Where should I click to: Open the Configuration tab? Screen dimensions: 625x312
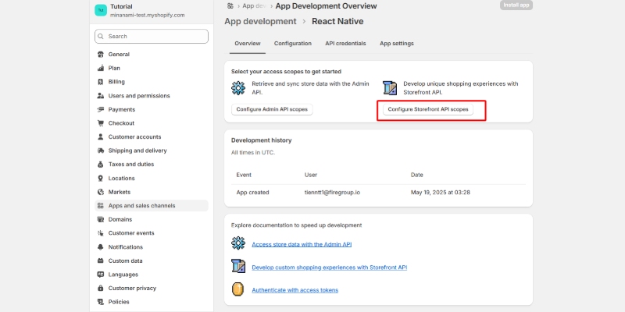click(x=292, y=44)
